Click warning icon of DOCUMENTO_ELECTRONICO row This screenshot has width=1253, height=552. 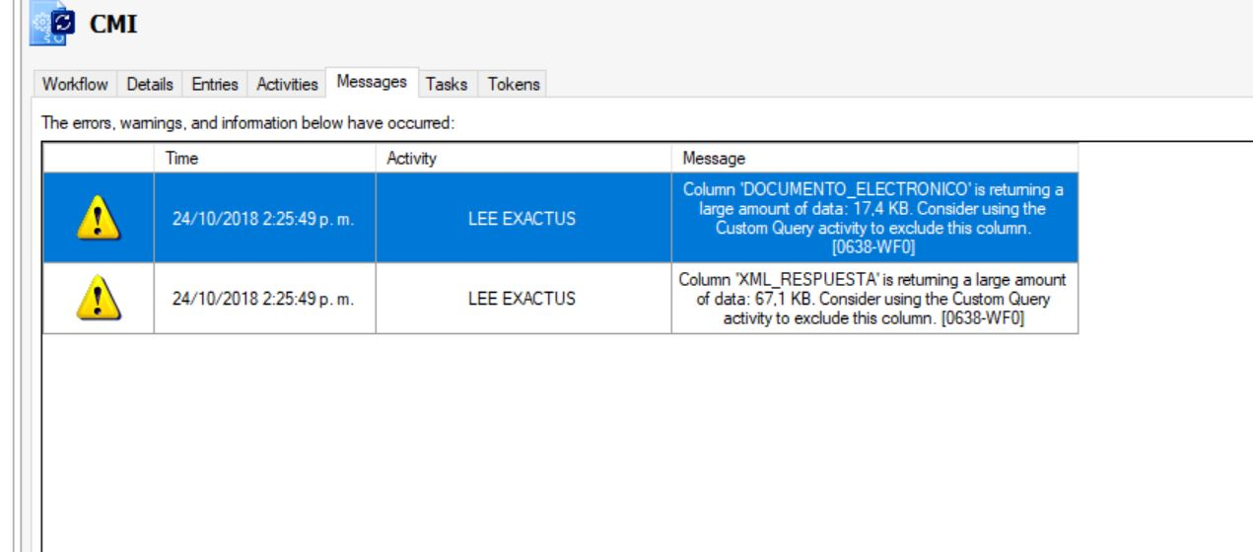coord(98,218)
